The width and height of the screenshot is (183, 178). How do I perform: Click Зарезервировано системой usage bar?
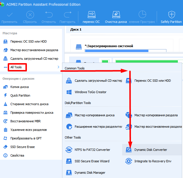pyautogui.click(x=126, y=51)
